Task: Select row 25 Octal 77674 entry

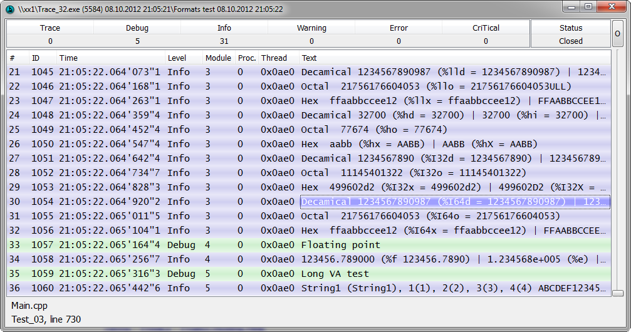Action: [309, 130]
